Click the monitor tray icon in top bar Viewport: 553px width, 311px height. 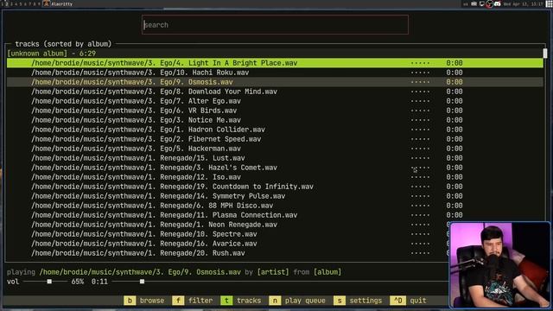[482, 3]
